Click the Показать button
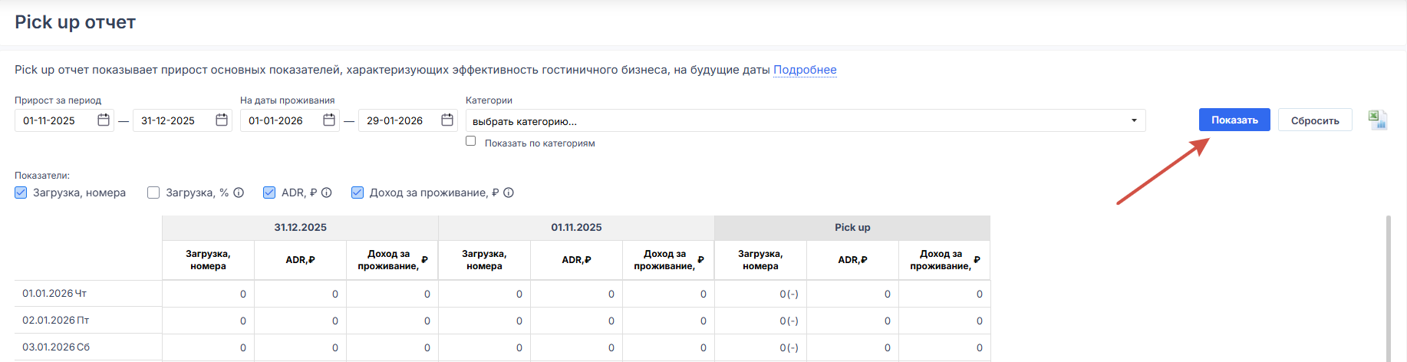Viewport: 1407px width, 362px height. click(1234, 120)
